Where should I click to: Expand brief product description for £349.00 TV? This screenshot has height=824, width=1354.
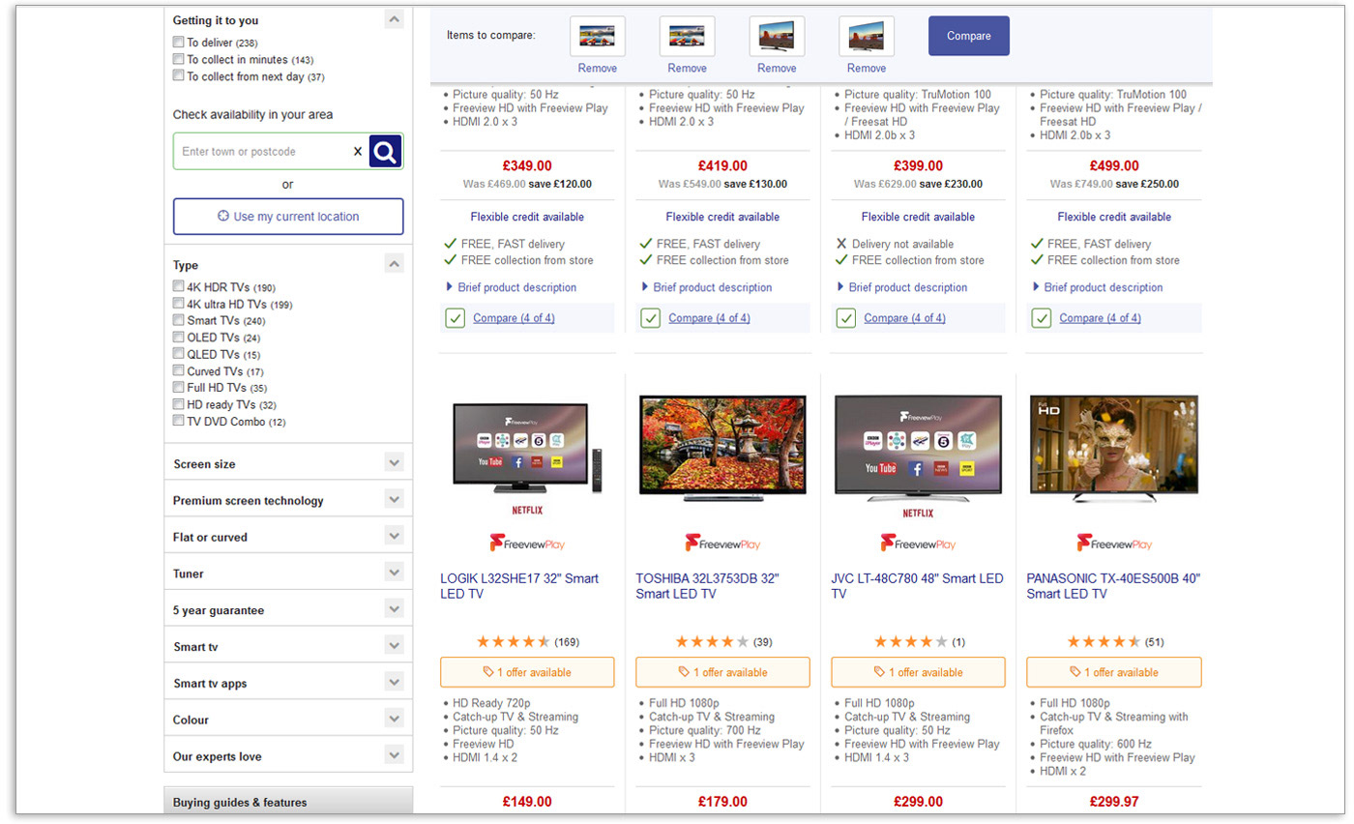point(511,287)
